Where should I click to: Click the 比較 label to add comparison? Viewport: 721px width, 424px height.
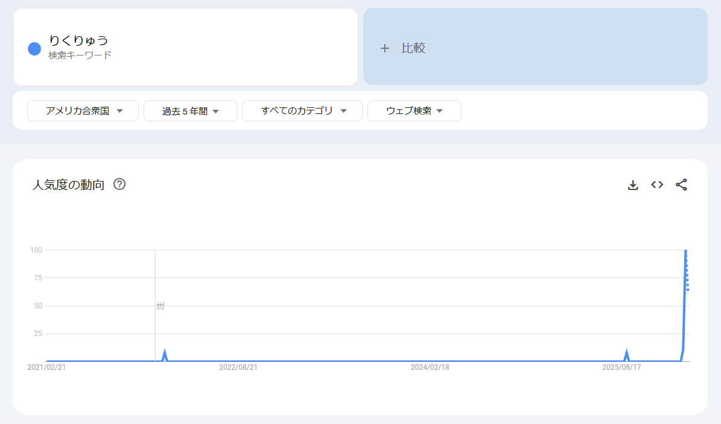pos(414,48)
